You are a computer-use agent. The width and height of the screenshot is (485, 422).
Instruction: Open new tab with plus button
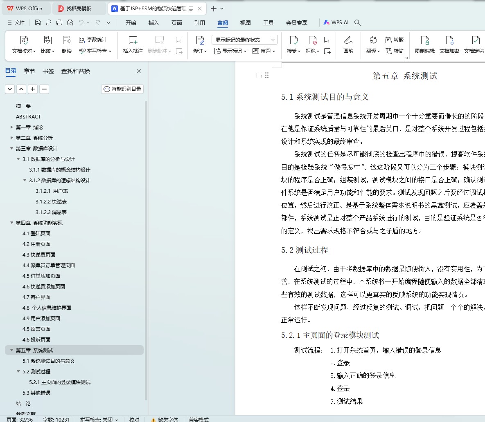pos(213,9)
